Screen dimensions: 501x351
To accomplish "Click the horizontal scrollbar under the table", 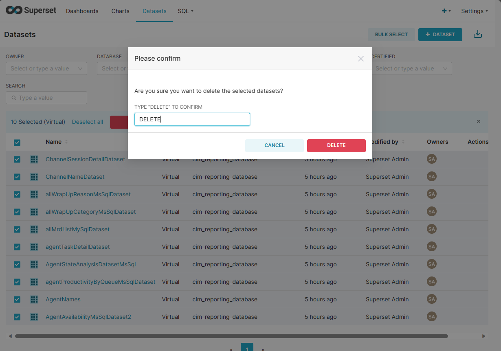I will pyautogui.click(x=231, y=336).
